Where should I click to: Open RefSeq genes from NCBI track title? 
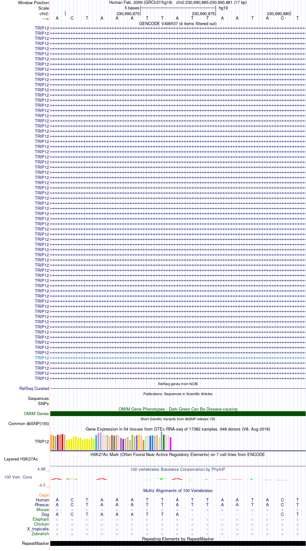[178, 384]
